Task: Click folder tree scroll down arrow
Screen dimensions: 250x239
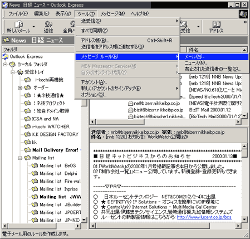Action: click(84, 220)
